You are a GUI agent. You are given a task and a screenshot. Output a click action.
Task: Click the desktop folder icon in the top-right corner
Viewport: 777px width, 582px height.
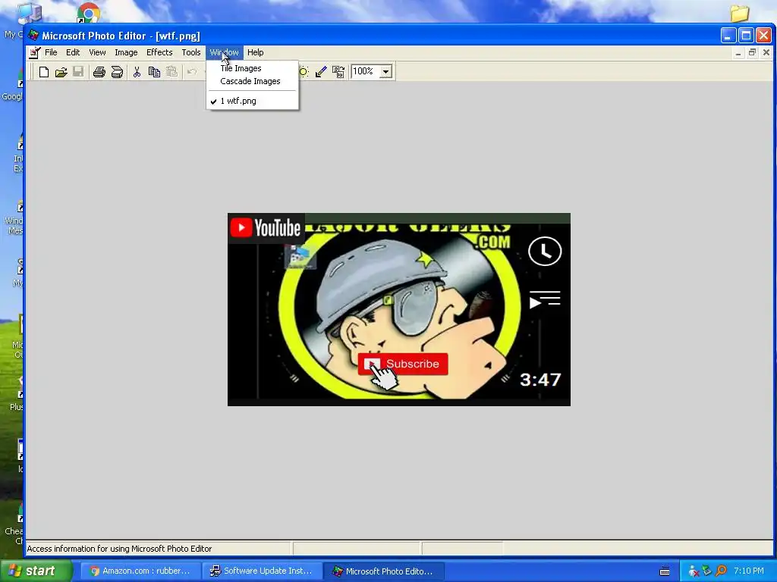tap(739, 14)
